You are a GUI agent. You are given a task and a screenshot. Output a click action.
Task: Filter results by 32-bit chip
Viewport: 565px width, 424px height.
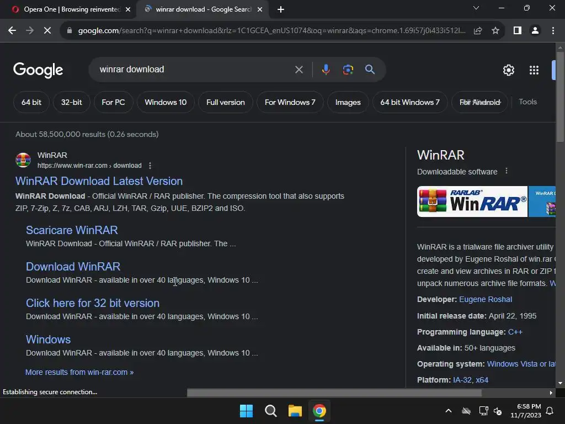pos(71,102)
